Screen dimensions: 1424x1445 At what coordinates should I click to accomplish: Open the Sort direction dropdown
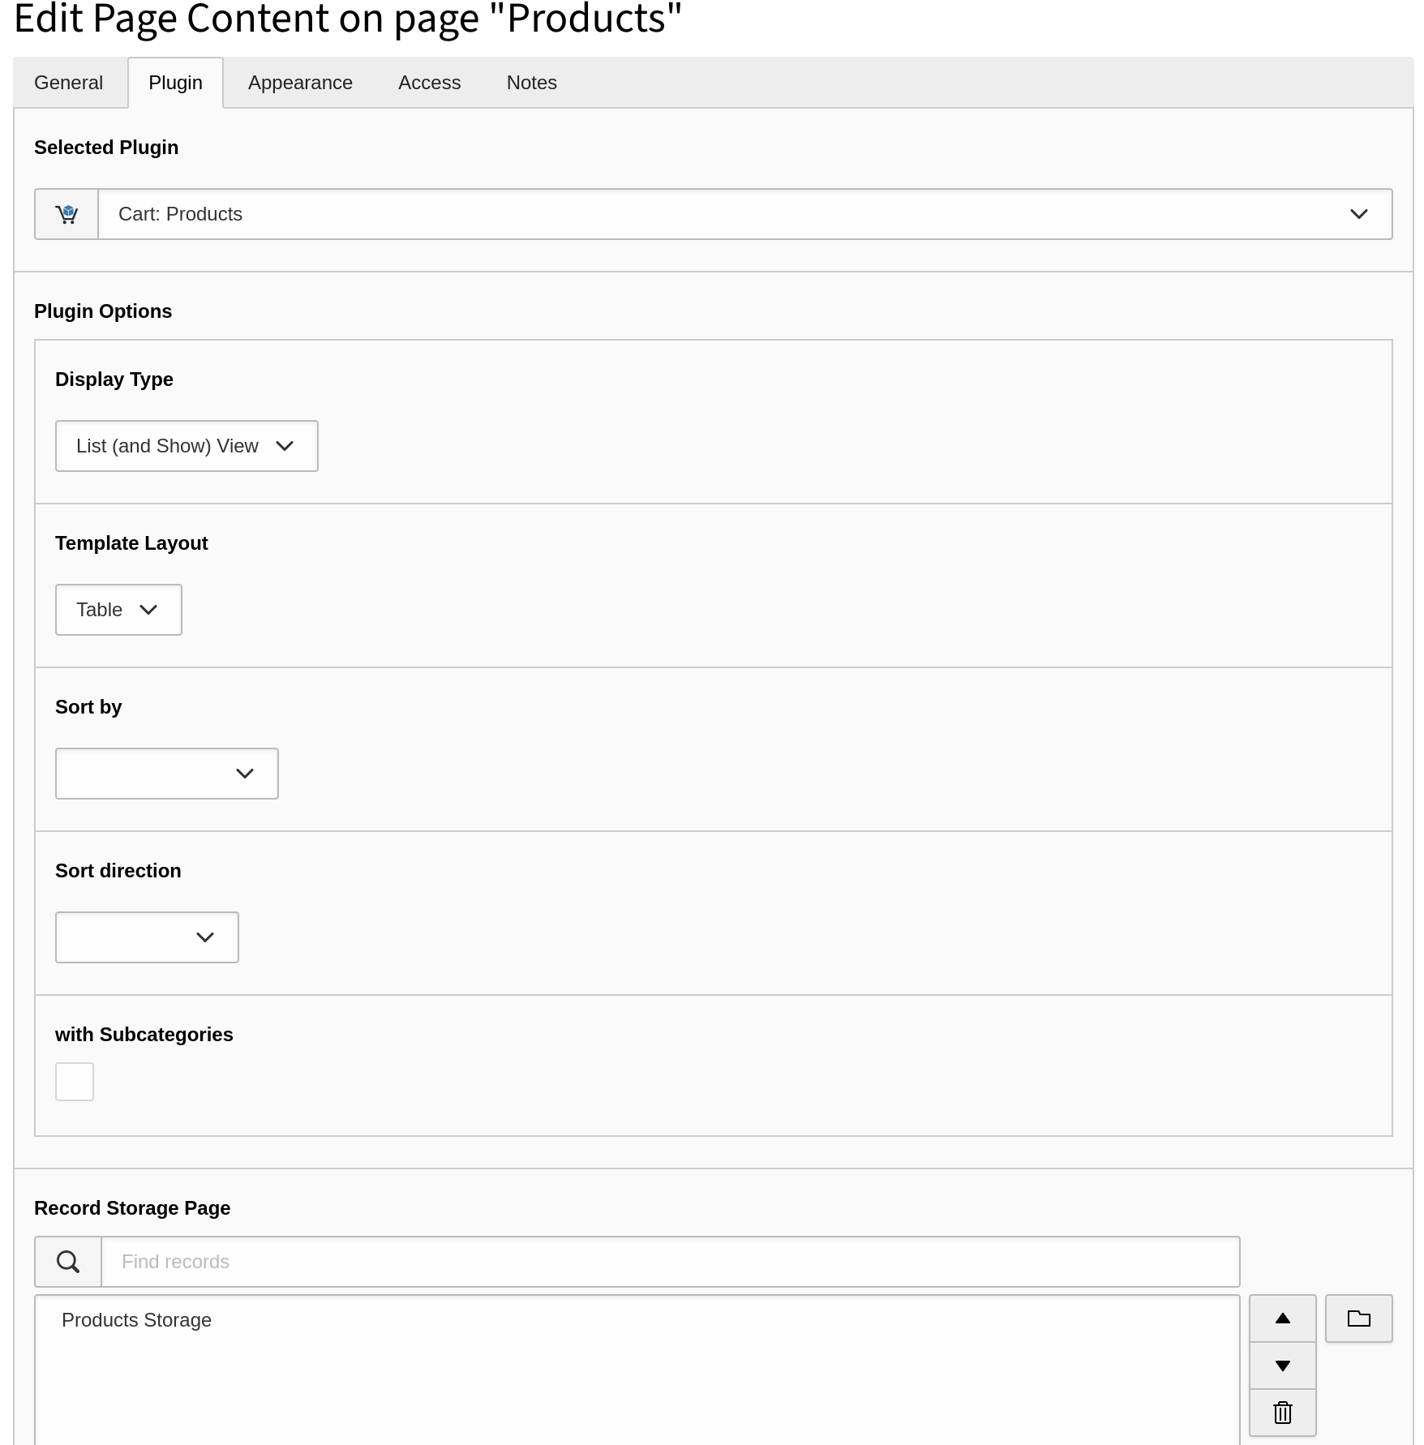(x=146, y=937)
